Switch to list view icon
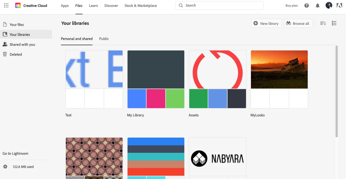Image resolution: width=346 pixels, height=179 pixels. [334, 23]
